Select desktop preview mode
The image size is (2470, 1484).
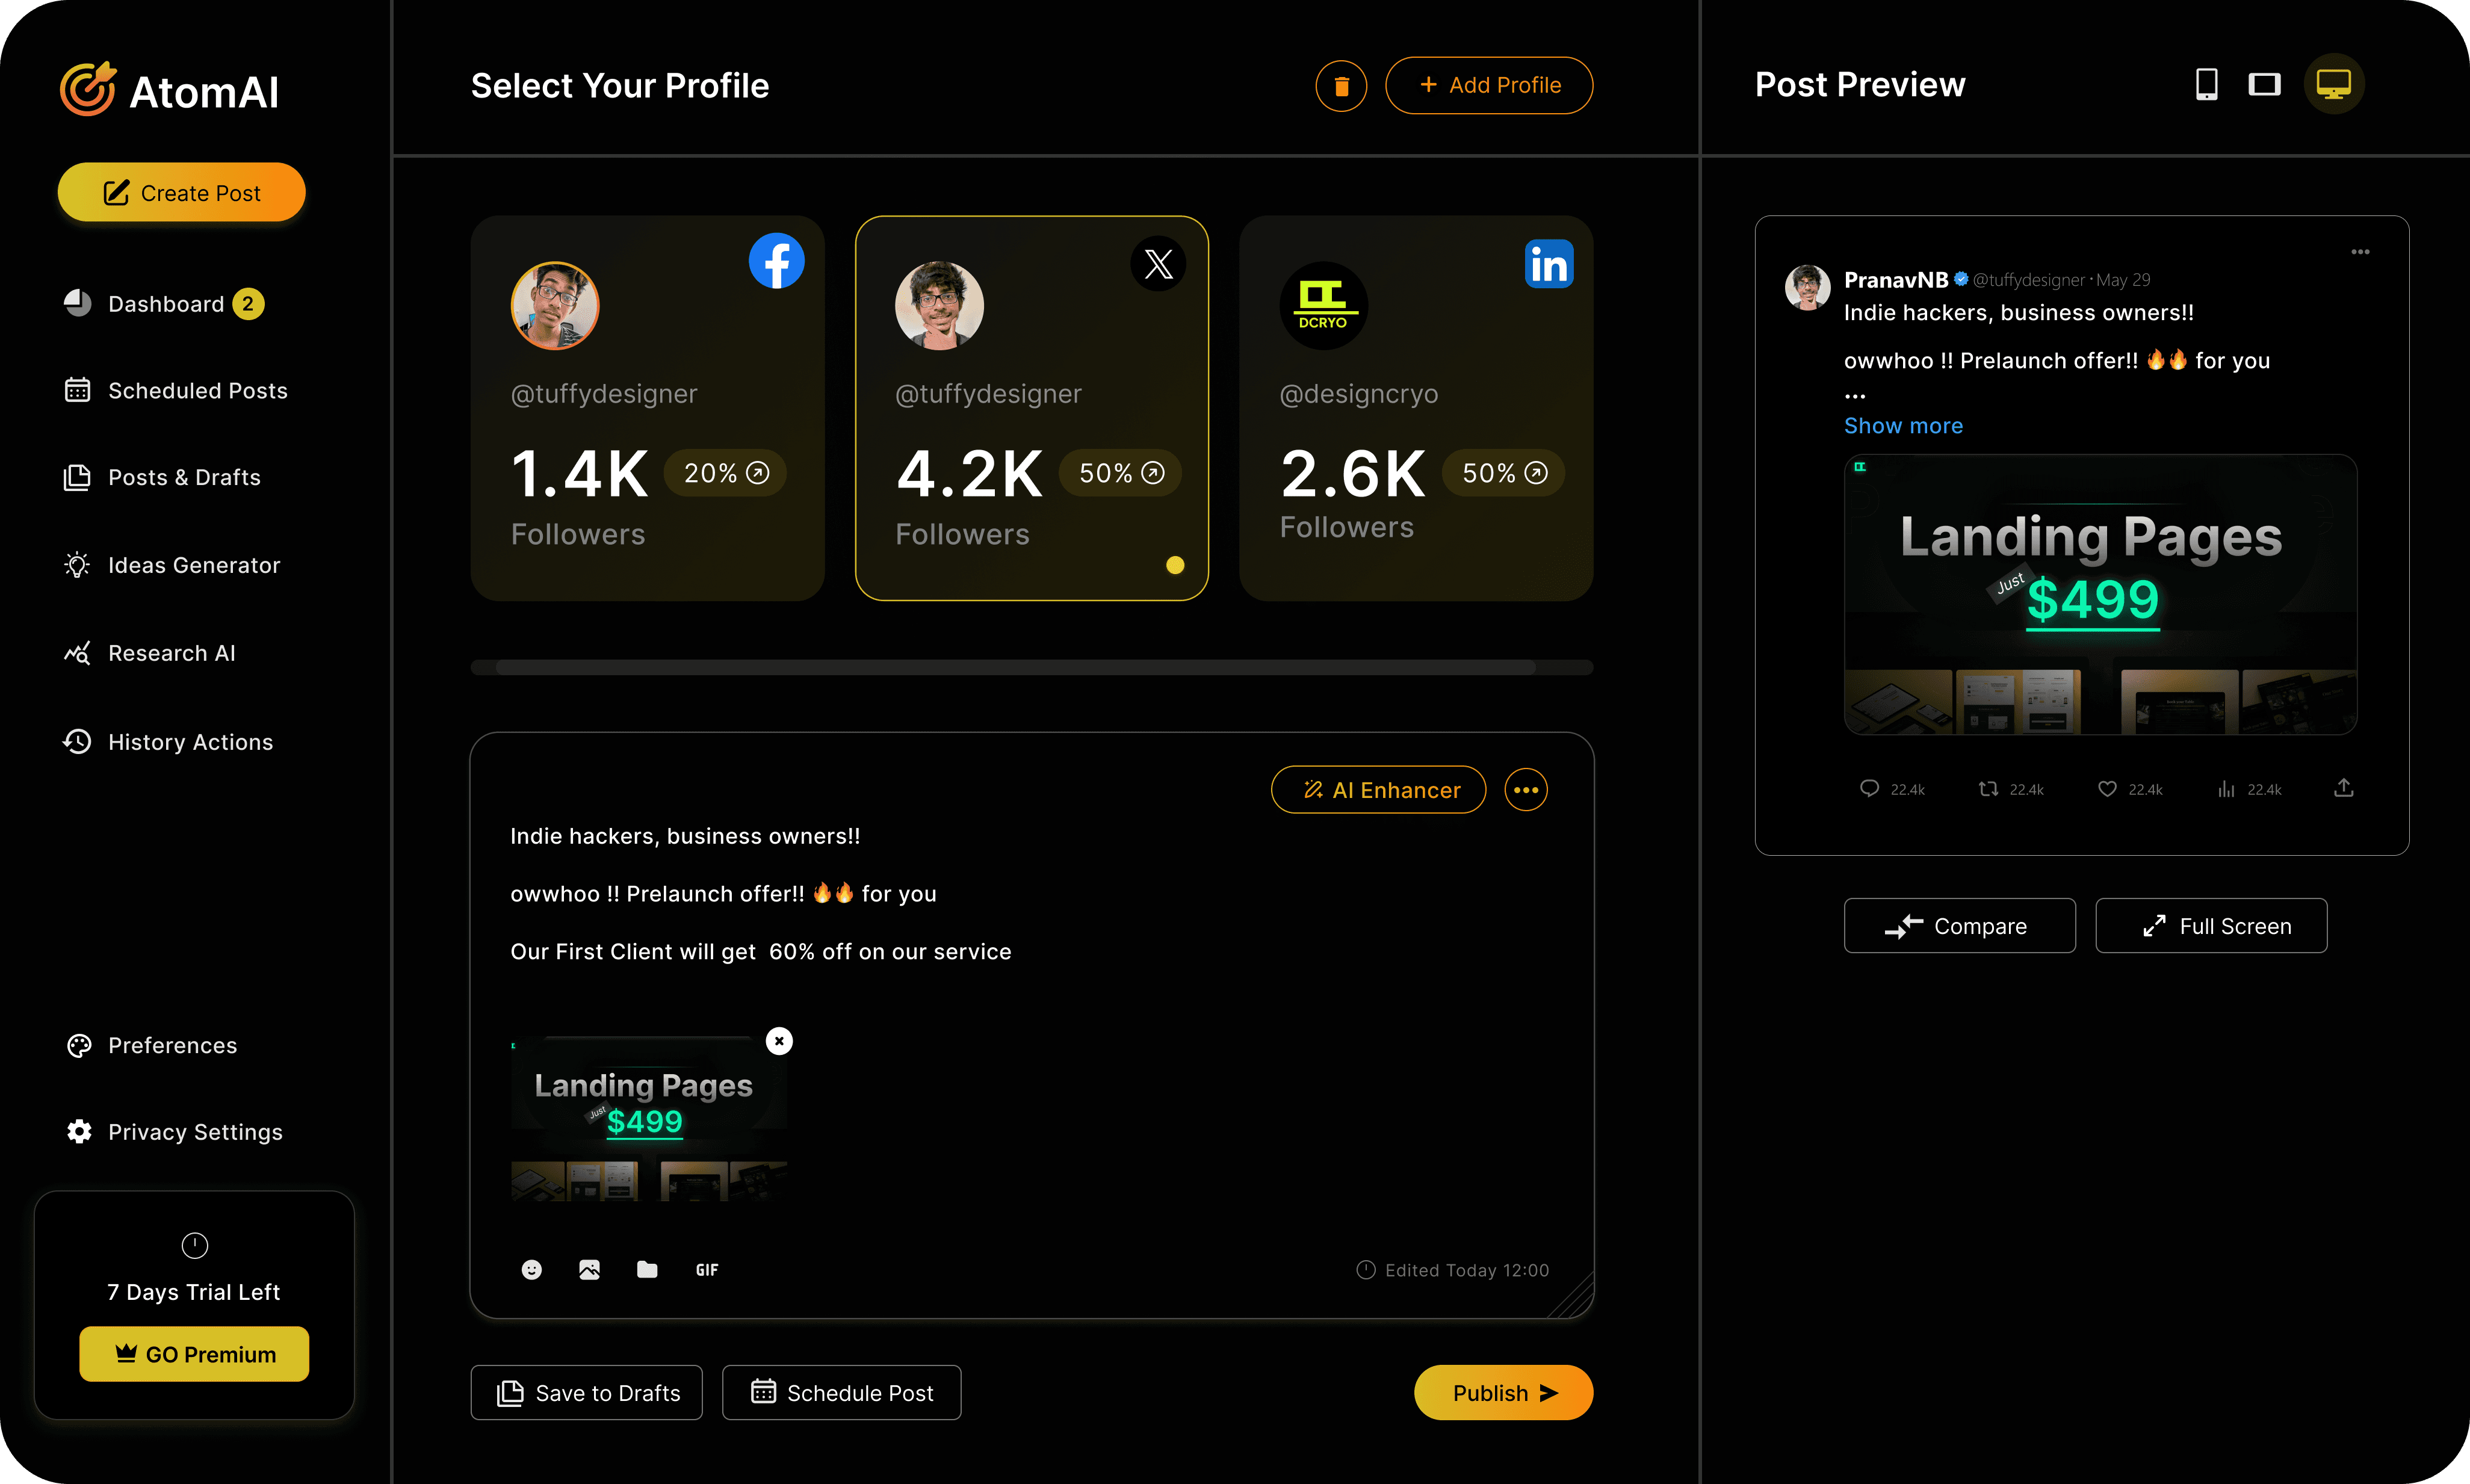[2333, 85]
